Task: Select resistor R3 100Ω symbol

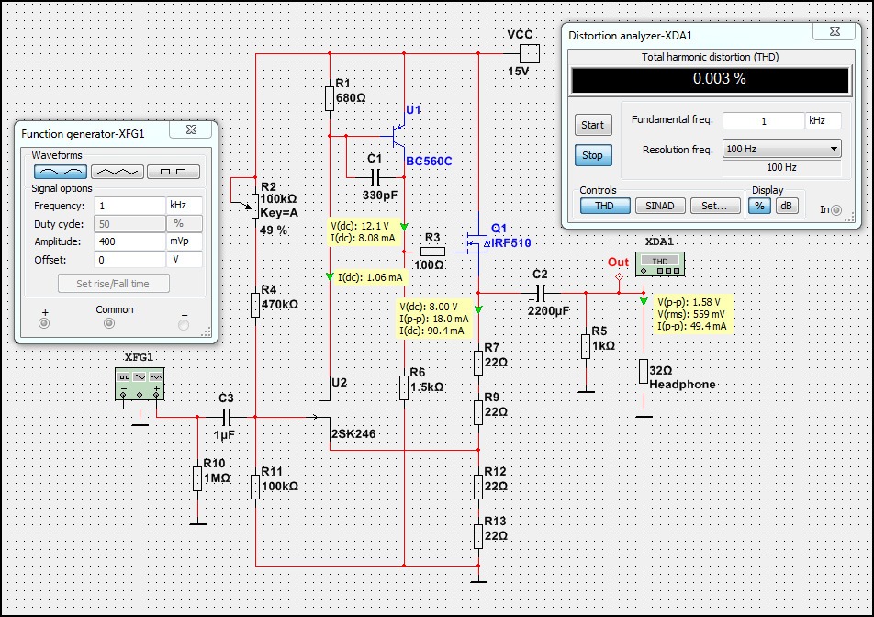Action: [432, 252]
